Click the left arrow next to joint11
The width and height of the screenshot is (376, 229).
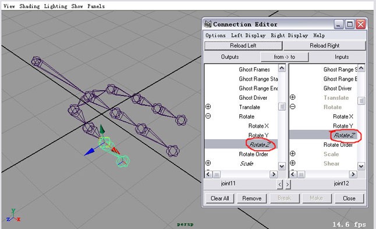click(x=279, y=184)
